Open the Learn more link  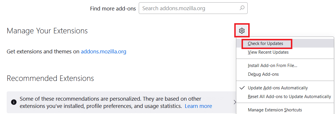[x=198, y=106]
